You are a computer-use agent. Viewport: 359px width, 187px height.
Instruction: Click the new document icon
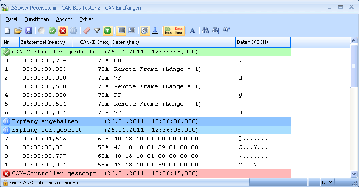[7, 31]
